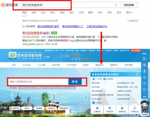Image resolution: width=150 pixels, height=117 pixels.
Task: Click the Sogou logo icon
Action: pyautogui.click(x=3, y=5)
